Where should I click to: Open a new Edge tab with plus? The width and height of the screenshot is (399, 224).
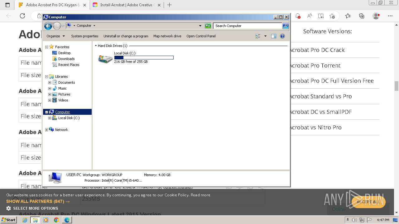click(x=170, y=5)
